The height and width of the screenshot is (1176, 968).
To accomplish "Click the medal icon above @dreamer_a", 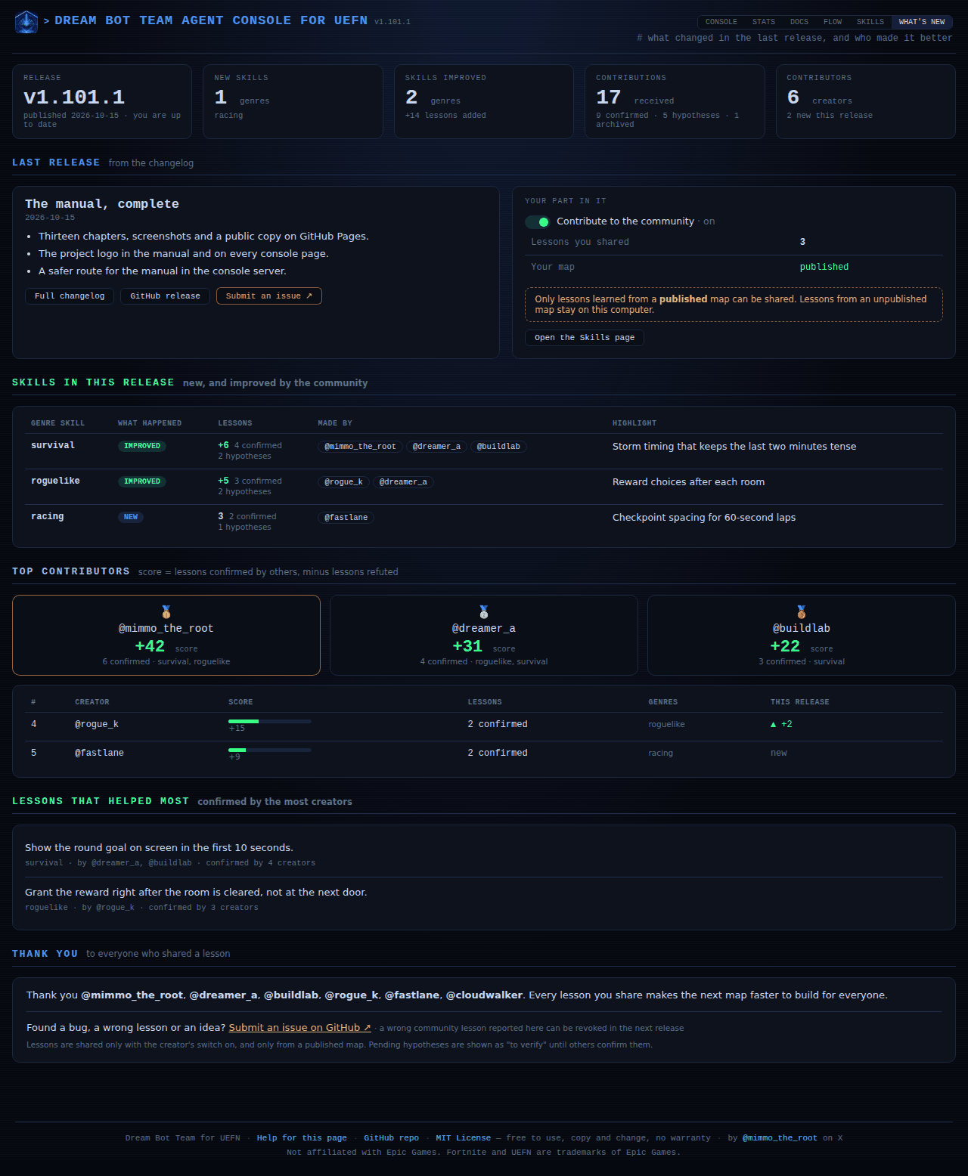I will coord(484,611).
